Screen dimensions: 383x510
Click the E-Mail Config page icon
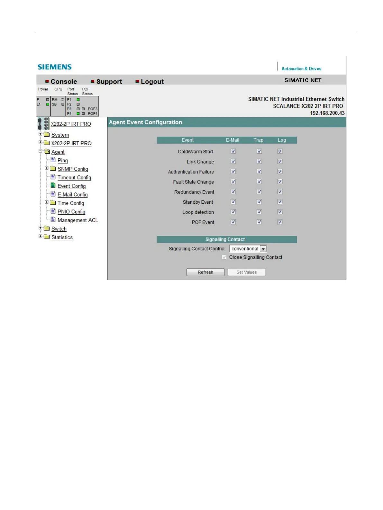pyautogui.click(x=53, y=194)
